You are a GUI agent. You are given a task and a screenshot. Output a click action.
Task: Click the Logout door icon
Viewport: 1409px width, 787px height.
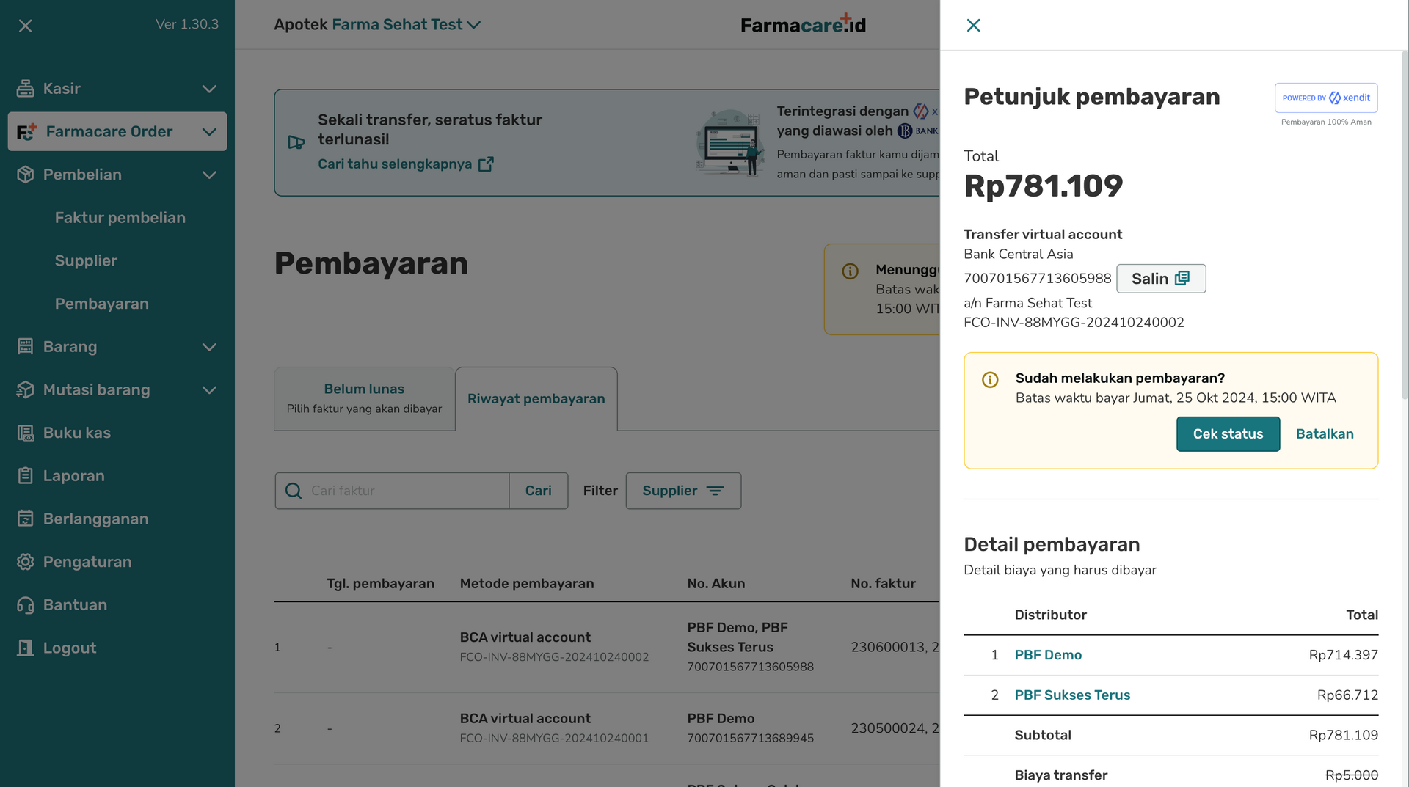pyautogui.click(x=25, y=648)
